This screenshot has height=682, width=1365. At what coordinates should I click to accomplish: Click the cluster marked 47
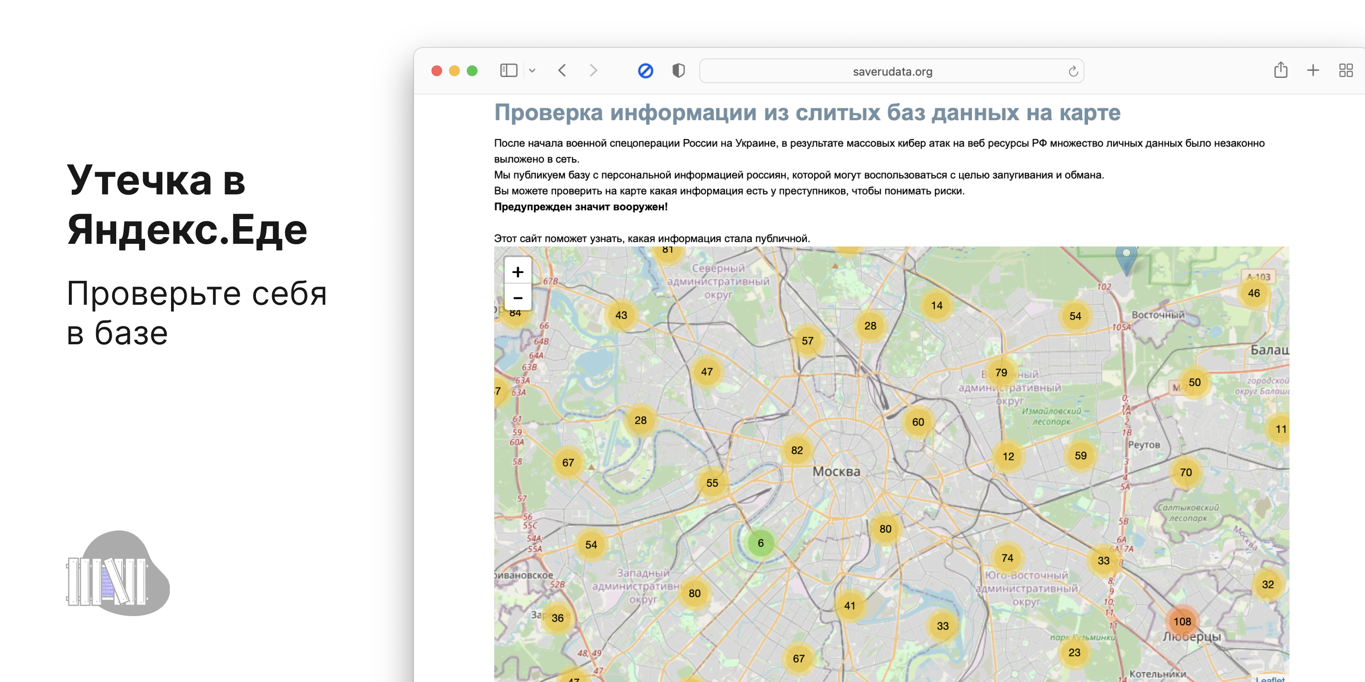(706, 372)
